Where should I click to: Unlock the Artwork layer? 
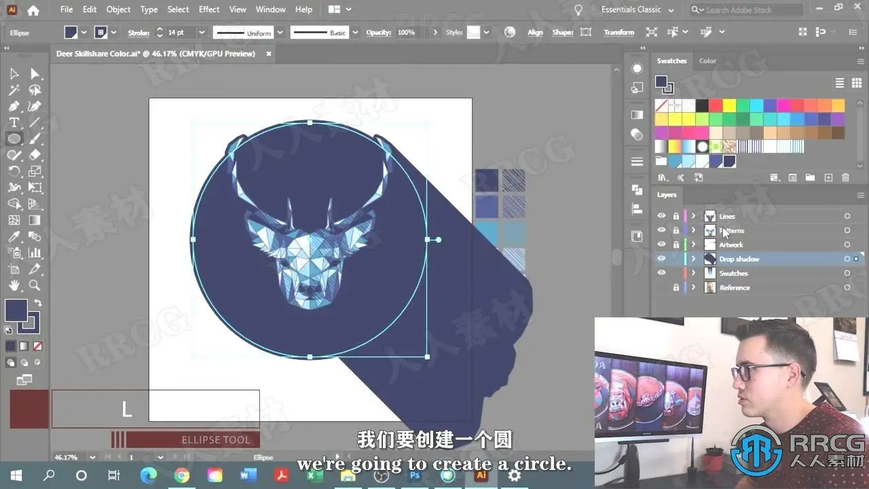click(x=676, y=244)
